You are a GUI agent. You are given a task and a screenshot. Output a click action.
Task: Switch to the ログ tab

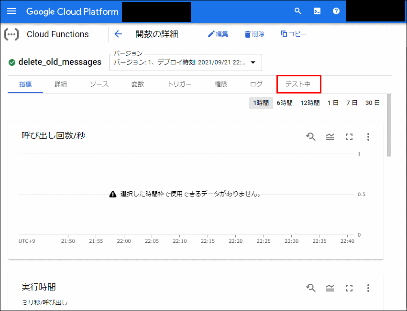tap(256, 84)
